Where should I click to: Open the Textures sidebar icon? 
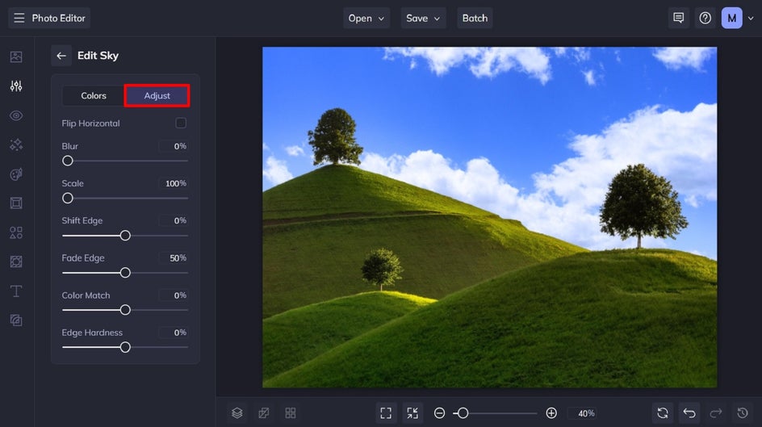click(x=16, y=320)
